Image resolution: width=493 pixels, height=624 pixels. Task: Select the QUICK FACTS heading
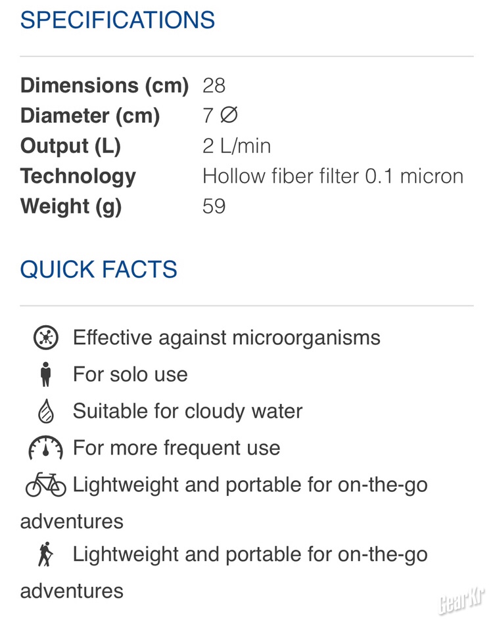(x=99, y=269)
